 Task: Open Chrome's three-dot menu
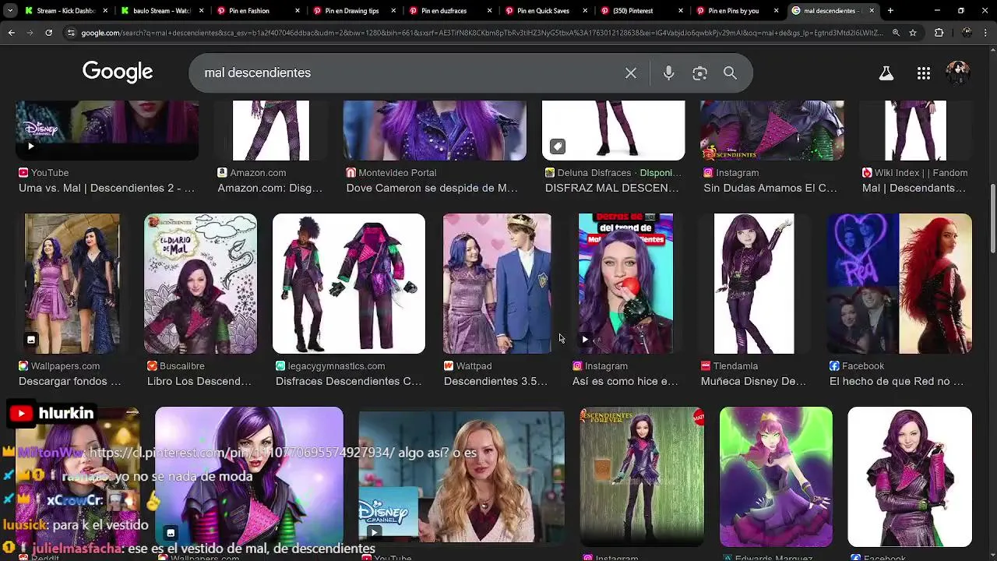click(986, 33)
